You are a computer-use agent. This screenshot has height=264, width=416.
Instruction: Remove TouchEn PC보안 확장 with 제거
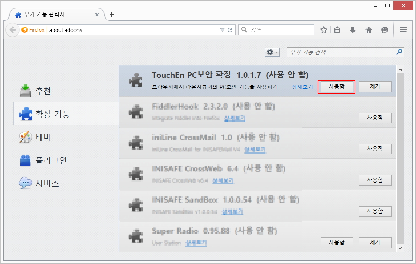coord(375,87)
